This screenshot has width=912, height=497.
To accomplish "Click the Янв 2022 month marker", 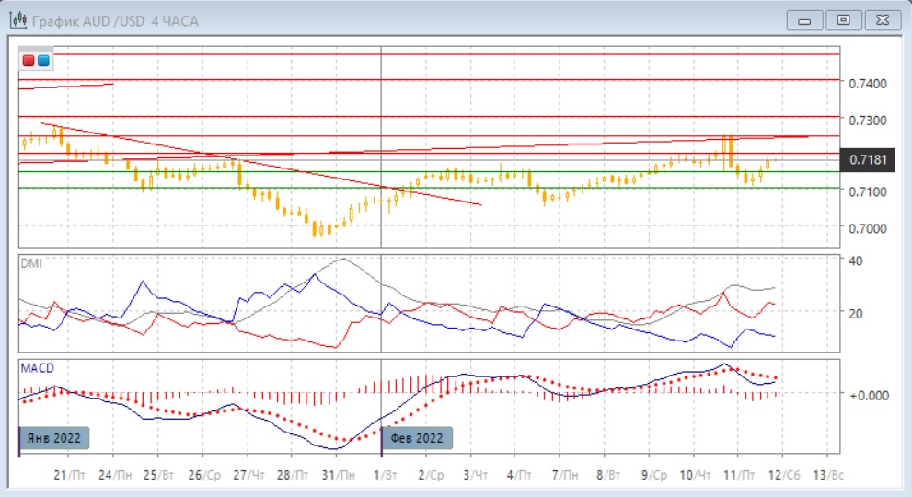I will click(x=55, y=438).
